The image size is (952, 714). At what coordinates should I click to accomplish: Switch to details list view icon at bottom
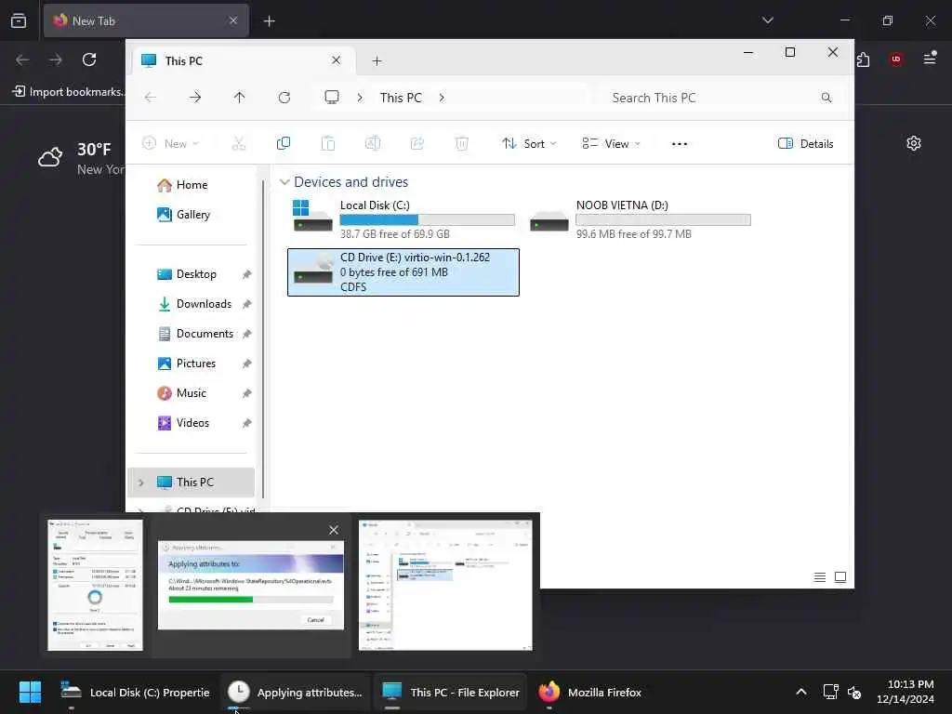(x=820, y=577)
